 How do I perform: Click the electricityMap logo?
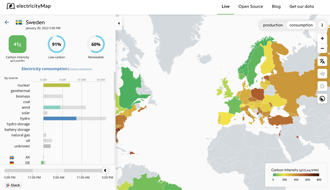[29, 6]
